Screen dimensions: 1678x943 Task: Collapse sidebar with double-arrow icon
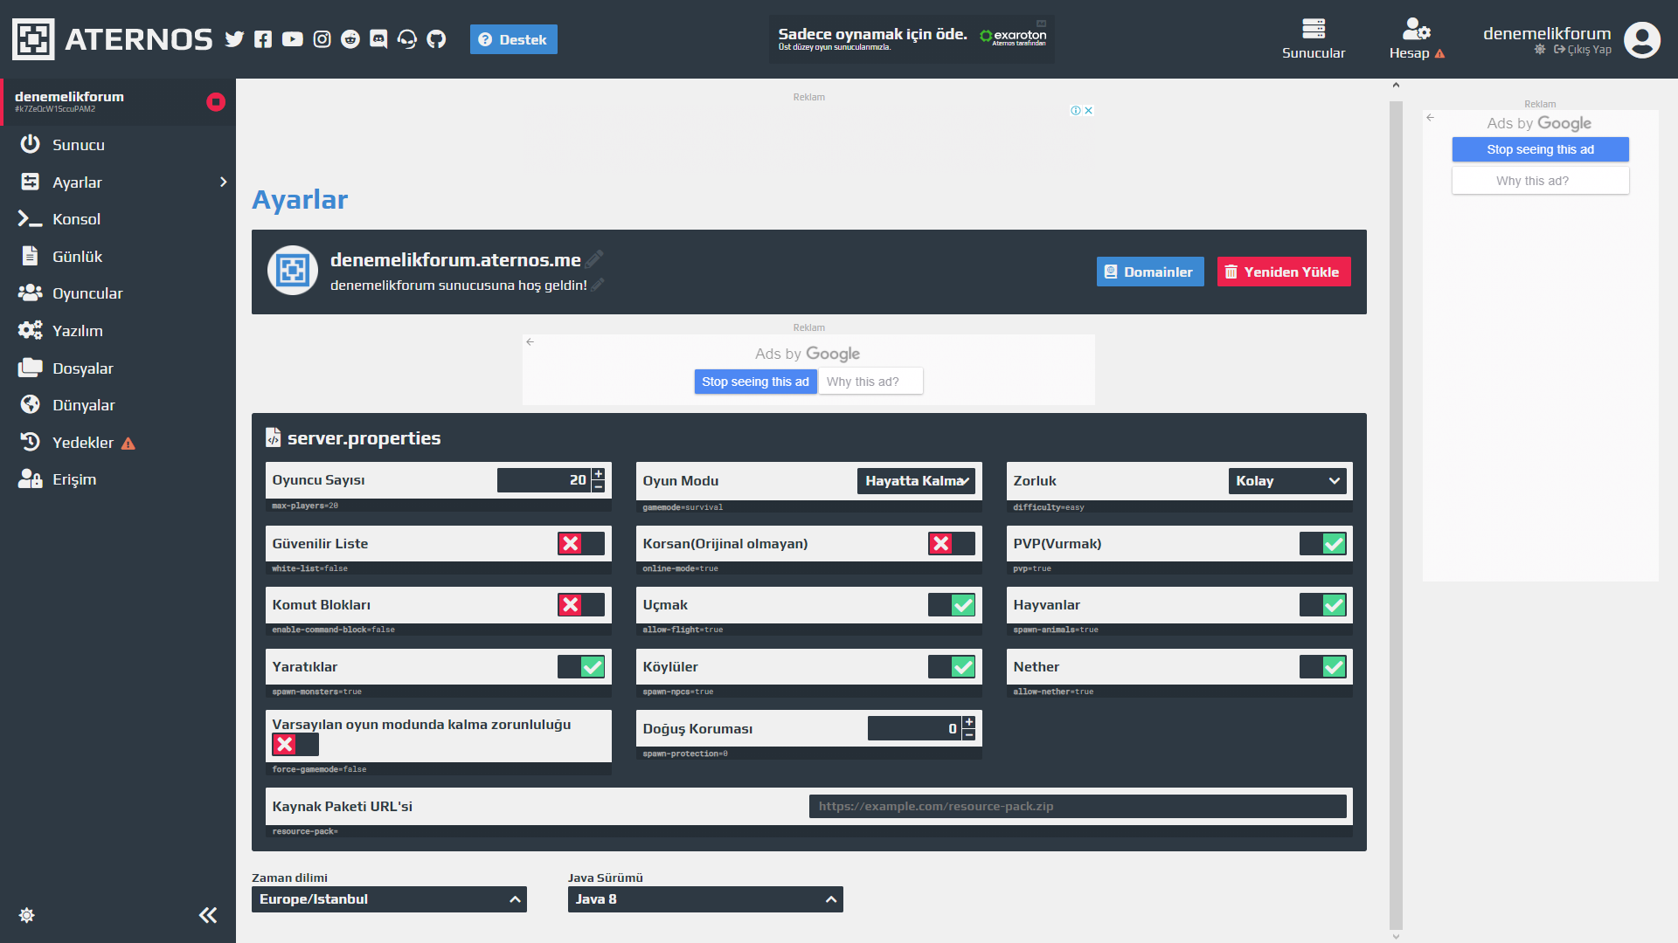[x=208, y=915]
